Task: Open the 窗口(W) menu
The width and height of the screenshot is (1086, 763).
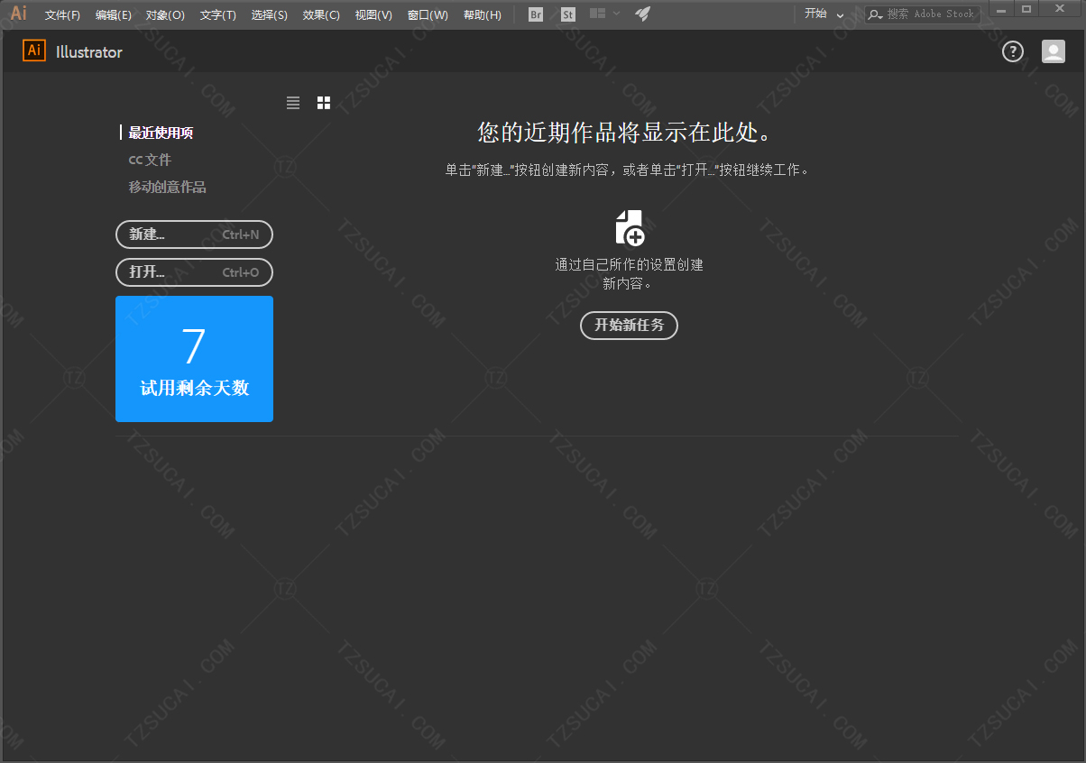Action: (428, 14)
